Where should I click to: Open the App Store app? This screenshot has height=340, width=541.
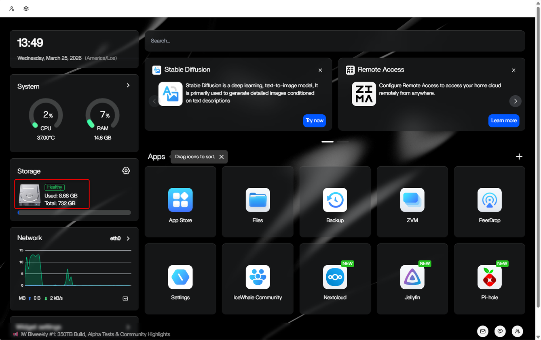pyautogui.click(x=180, y=200)
